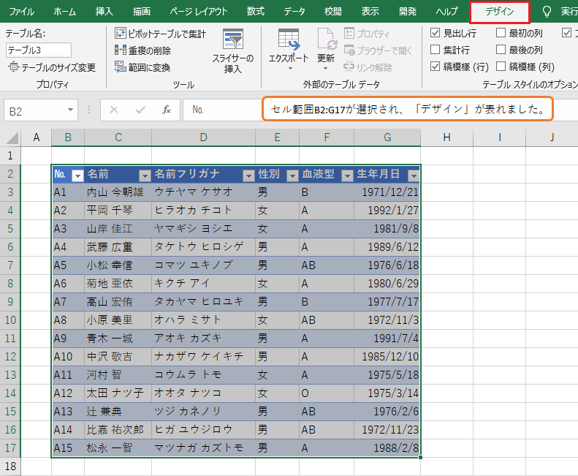
Task: Select cell with 1972/11/23
Action: click(387, 430)
